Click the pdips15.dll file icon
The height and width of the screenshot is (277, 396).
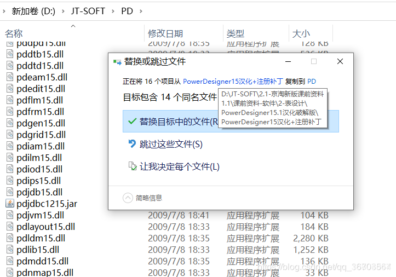tap(10, 181)
